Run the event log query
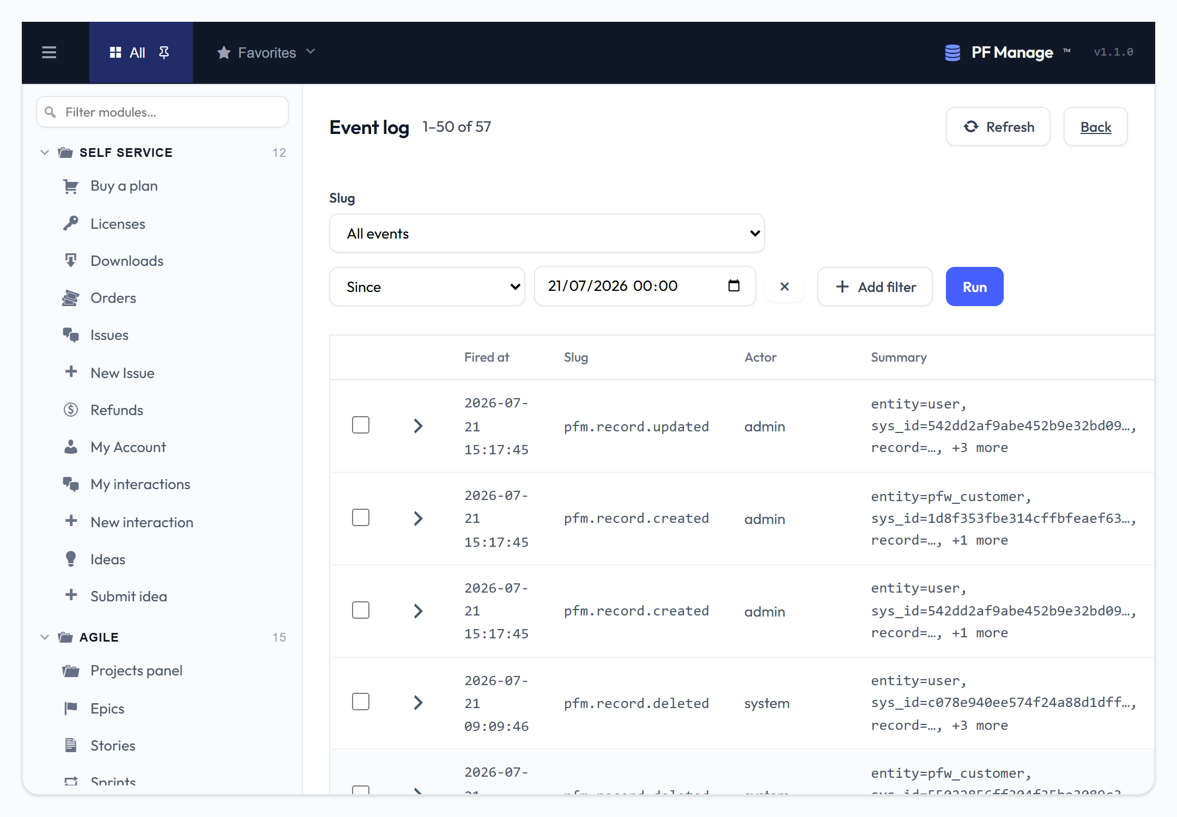The image size is (1177, 817). 975,286
